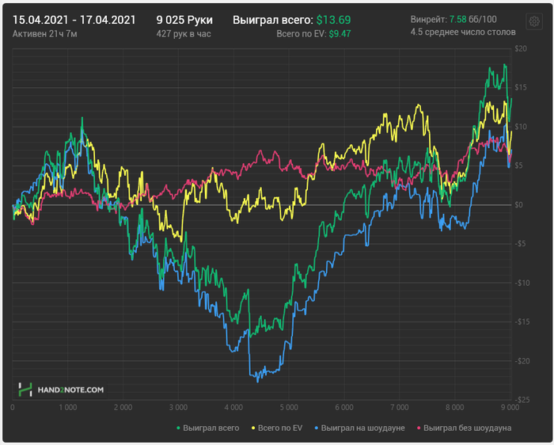The width and height of the screenshot is (554, 445).
Task: Click the 9 000 x-axis label
Action: [510, 407]
